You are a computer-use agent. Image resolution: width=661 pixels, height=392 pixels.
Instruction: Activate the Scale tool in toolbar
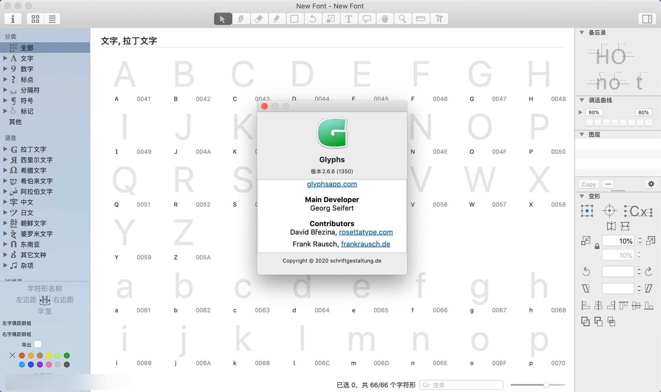point(331,19)
